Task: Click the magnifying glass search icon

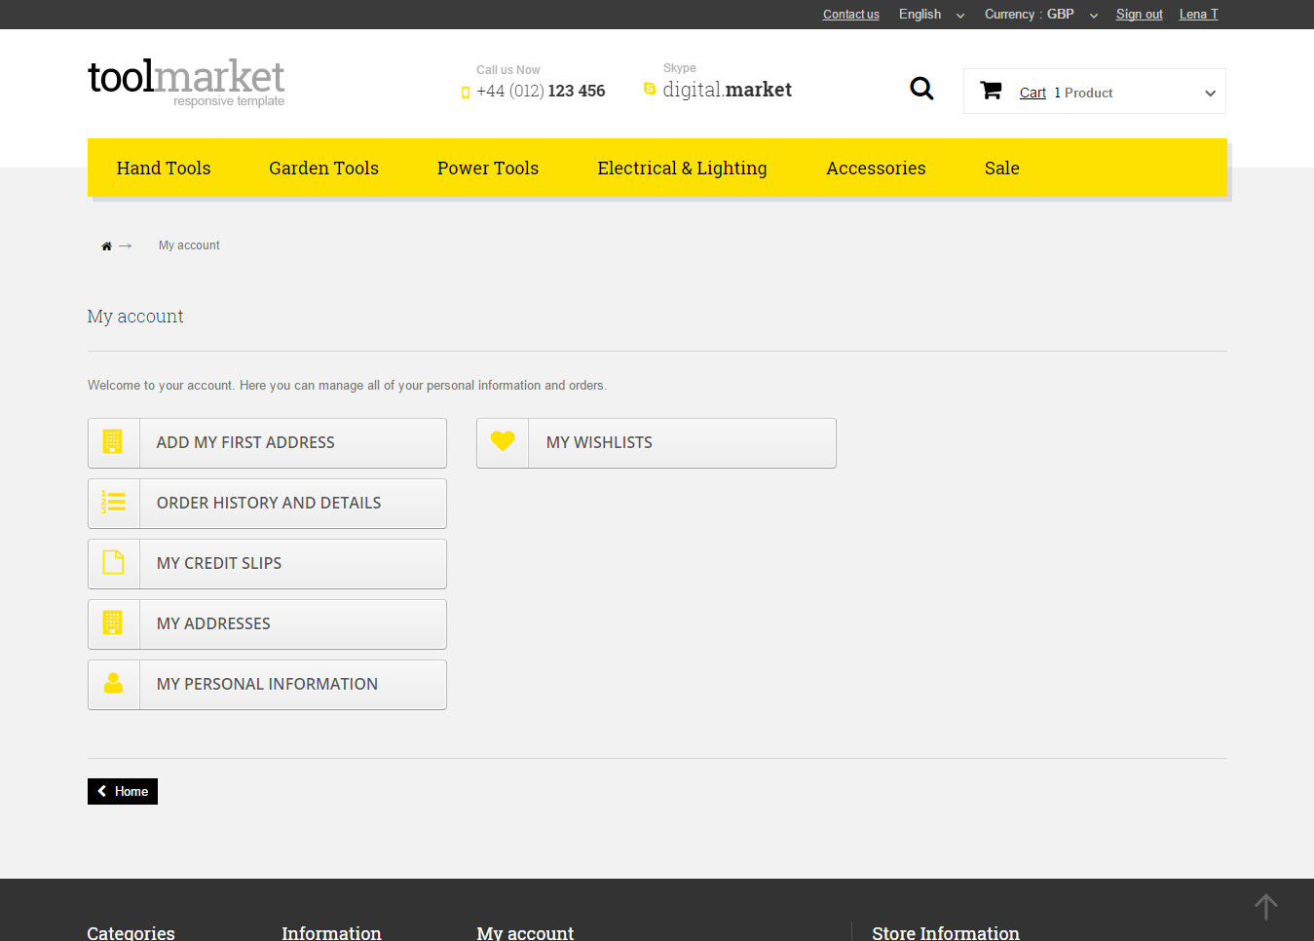Action: (921, 90)
